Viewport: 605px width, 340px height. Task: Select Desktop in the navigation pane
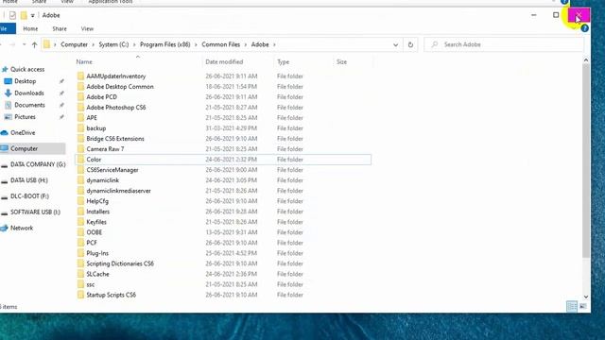pos(26,81)
